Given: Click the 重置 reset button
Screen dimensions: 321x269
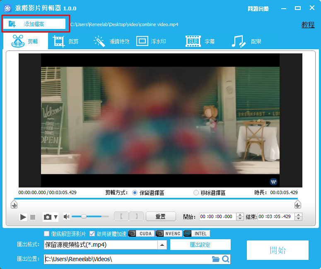Looking at the screenshot, I should 161,216.
